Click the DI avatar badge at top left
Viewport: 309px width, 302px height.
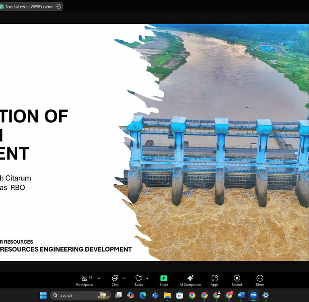coord(2,6)
